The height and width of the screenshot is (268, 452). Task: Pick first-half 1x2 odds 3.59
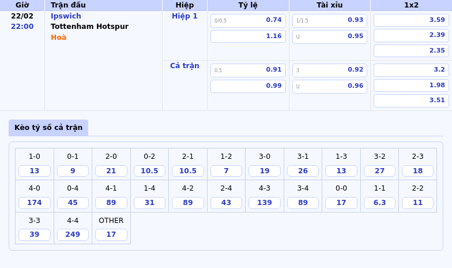pos(410,20)
